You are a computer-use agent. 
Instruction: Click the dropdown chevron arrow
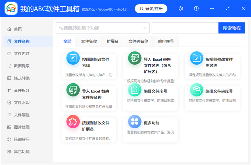[x=145, y=28]
